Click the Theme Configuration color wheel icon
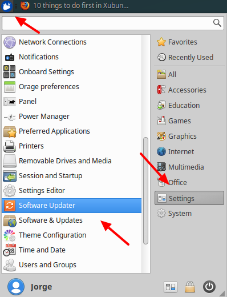227x297 pixels. coord(10,235)
